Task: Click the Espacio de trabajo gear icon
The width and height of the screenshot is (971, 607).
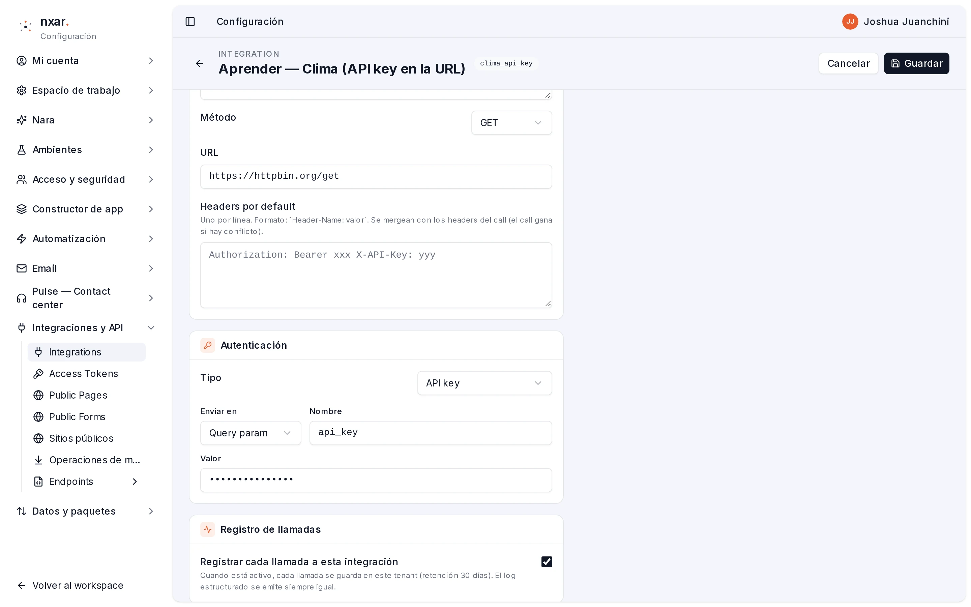Action: pyautogui.click(x=22, y=90)
